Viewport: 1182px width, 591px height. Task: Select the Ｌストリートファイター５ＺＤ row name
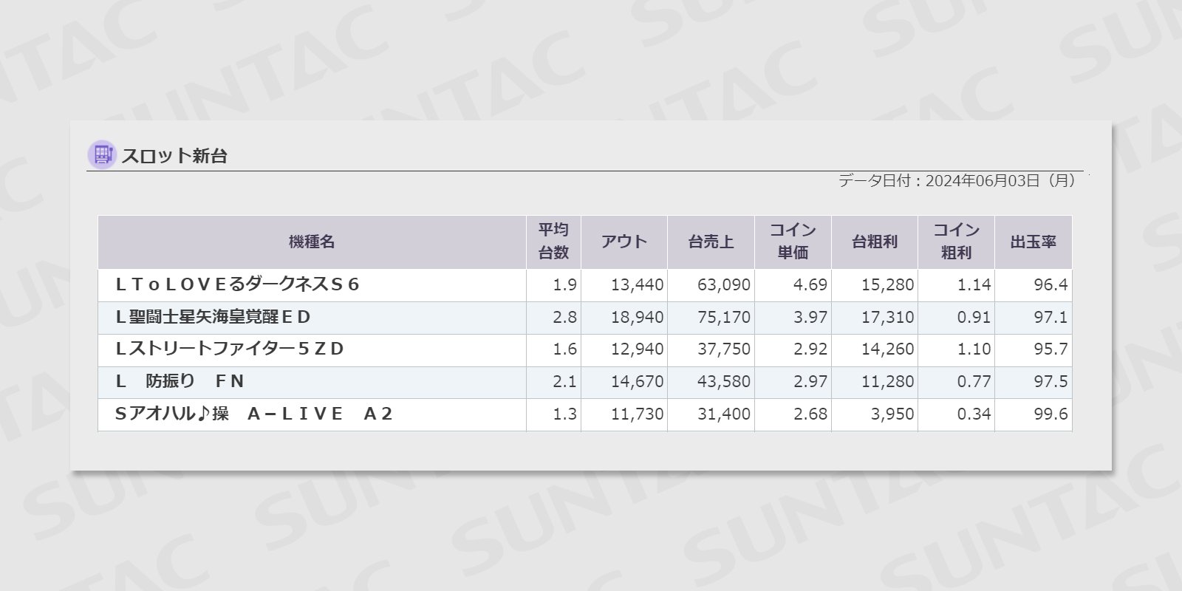(x=230, y=349)
